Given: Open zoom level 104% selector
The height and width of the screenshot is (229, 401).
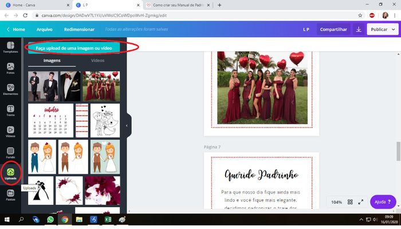Looking at the screenshot, I should coord(336,202).
